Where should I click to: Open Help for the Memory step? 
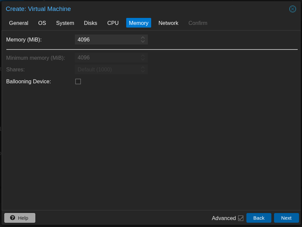(20, 218)
